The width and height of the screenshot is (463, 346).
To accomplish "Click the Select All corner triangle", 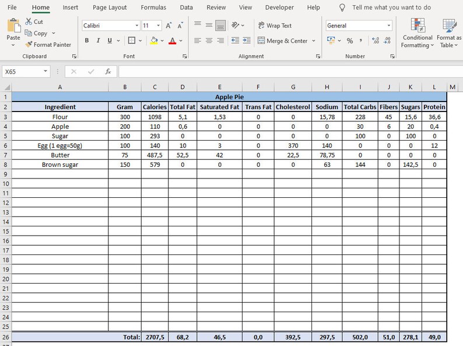I will [7, 87].
